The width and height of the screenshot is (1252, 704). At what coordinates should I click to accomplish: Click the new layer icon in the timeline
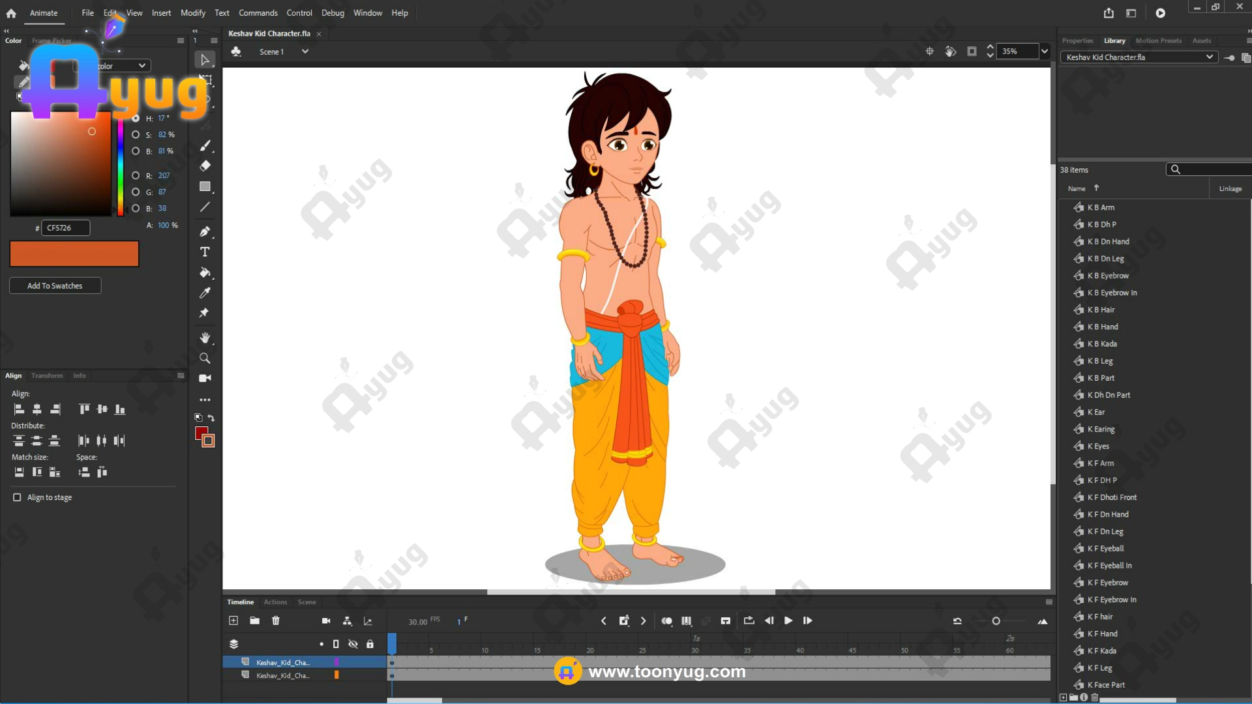(233, 621)
